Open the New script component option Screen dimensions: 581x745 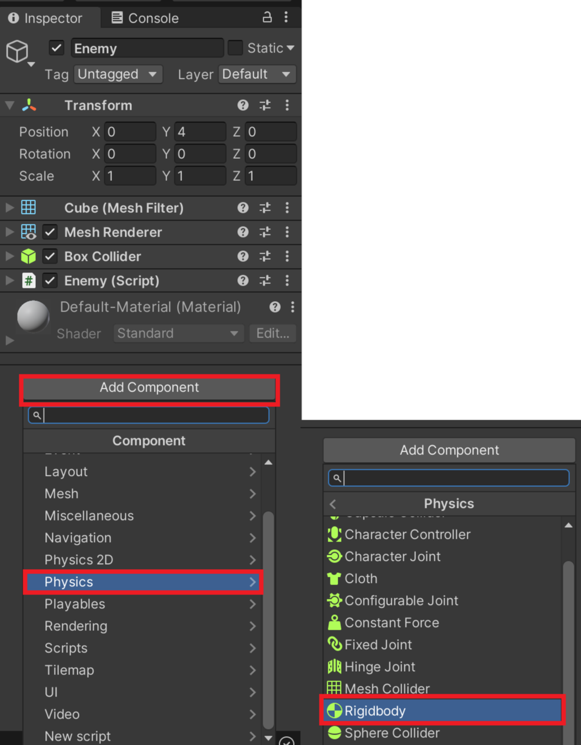pos(143,736)
